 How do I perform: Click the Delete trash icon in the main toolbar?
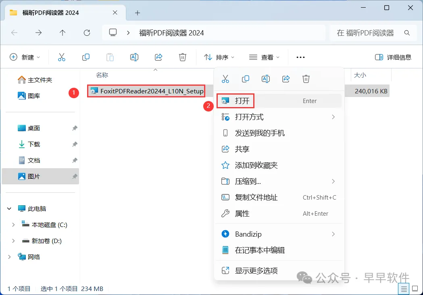183,57
